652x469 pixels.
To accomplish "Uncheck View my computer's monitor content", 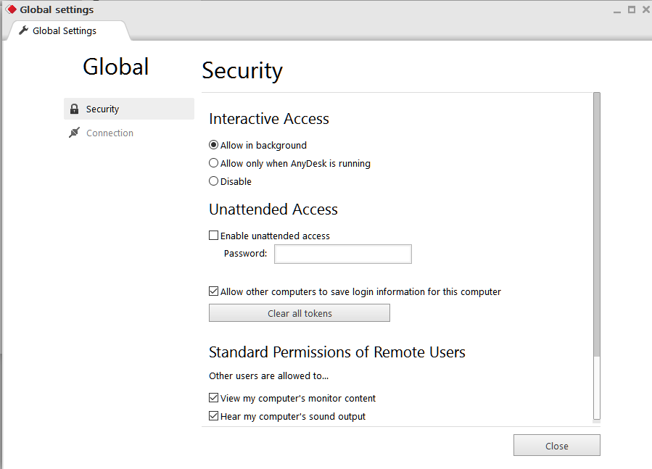I will point(213,398).
